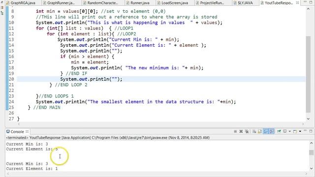Close the YouTubeRespo... editor tab

click(x=297, y=3)
